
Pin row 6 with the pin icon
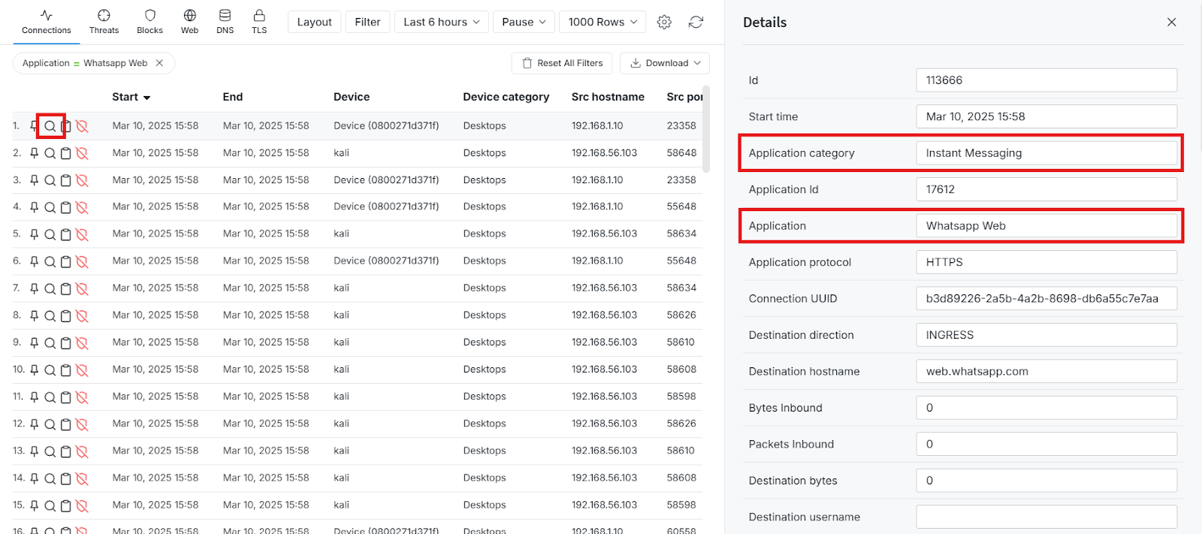coord(34,261)
